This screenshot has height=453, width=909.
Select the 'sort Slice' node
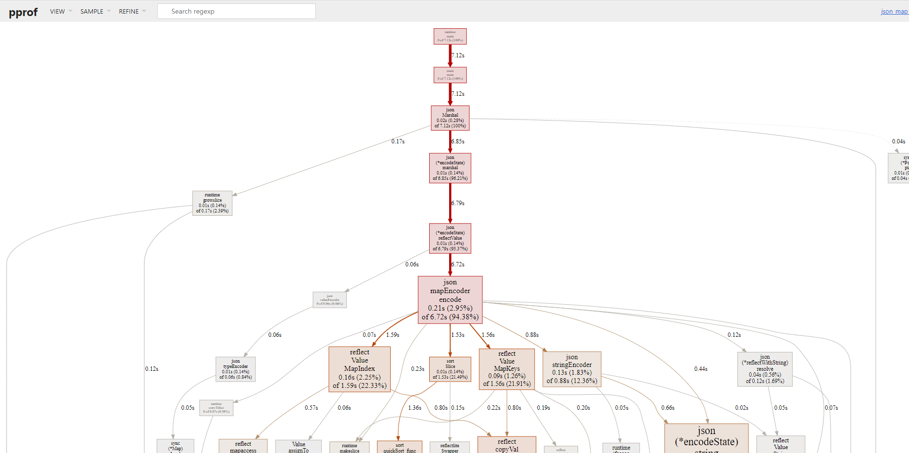coord(450,369)
